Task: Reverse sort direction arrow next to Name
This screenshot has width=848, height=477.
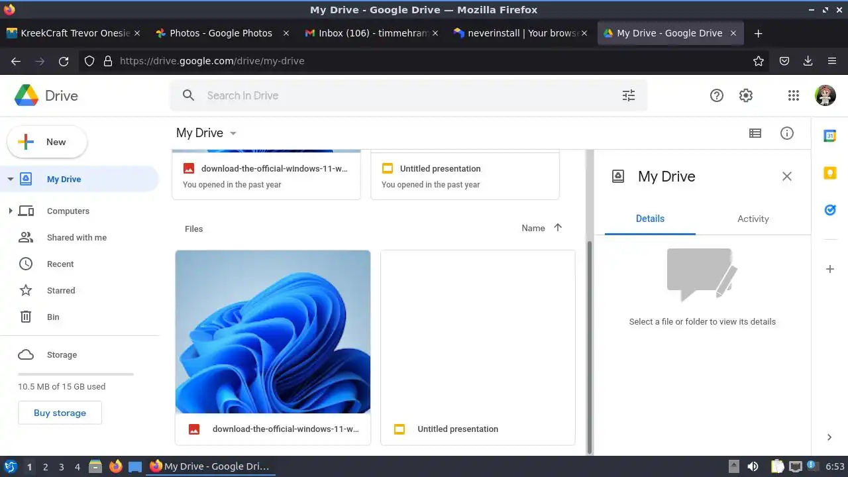Action: click(558, 228)
